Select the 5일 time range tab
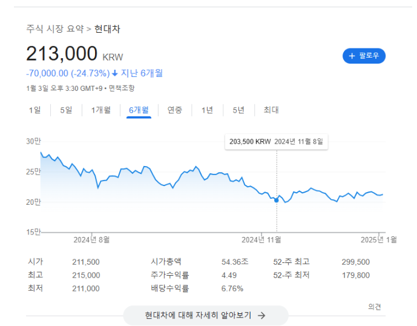This screenshot has width=417, height=326. 66,110
